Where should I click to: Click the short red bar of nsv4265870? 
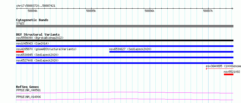click(x=20, y=52)
